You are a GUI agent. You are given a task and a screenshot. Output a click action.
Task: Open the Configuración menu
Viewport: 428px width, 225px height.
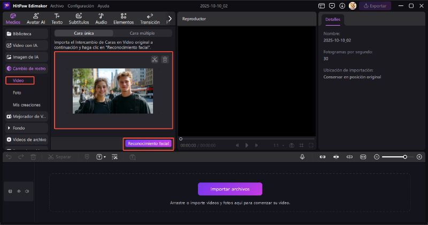click(80, 6)
